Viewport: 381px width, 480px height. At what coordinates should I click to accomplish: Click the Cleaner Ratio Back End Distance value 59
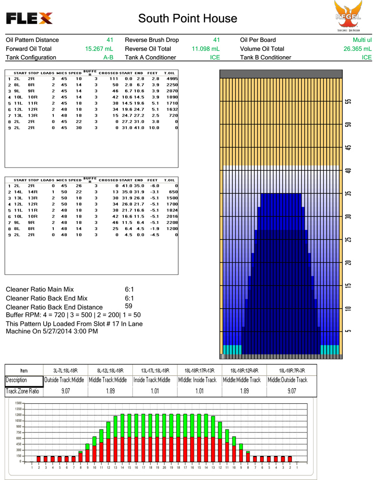coord(128,306)
